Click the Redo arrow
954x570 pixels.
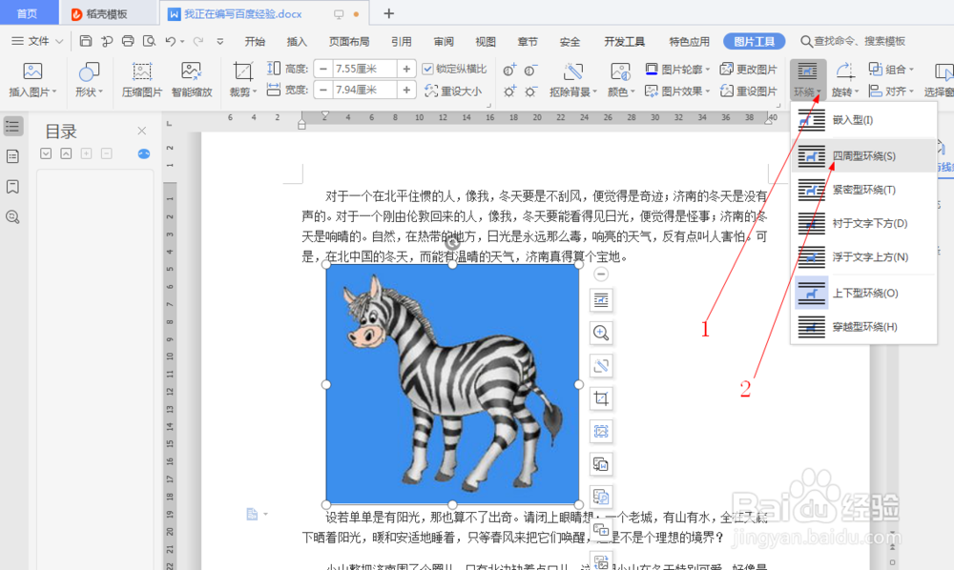pyautogui.click(x=197, y=41)
